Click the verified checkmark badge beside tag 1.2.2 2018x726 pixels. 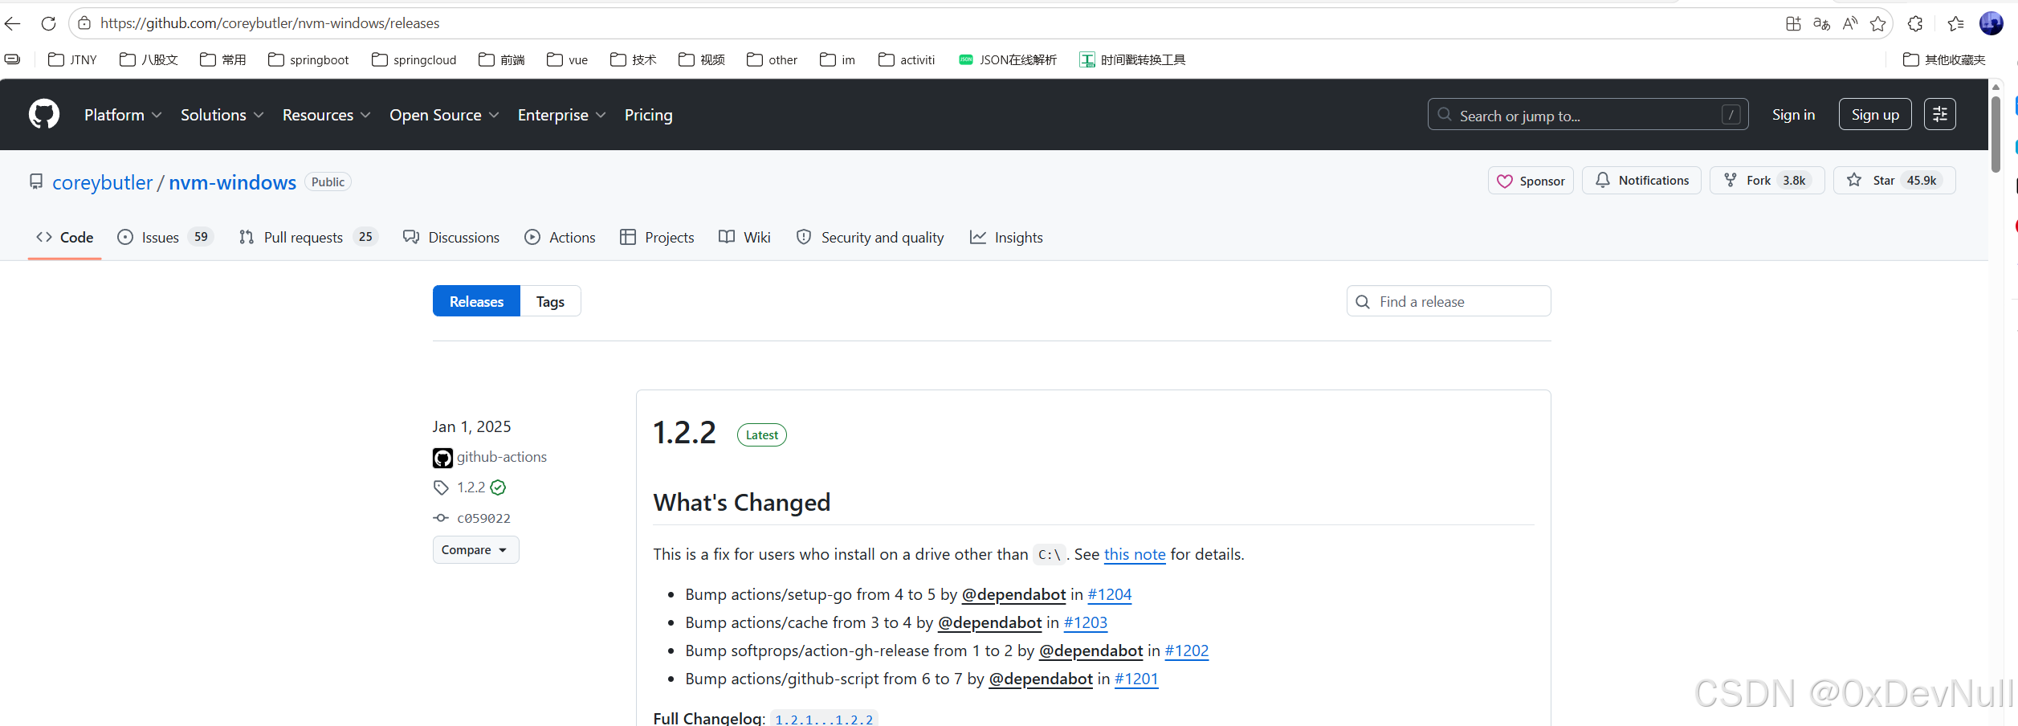click(x=498, y=487)
